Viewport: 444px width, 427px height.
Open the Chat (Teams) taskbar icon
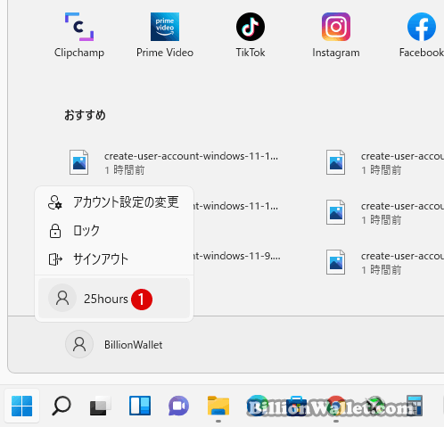(x=178, y=406)
